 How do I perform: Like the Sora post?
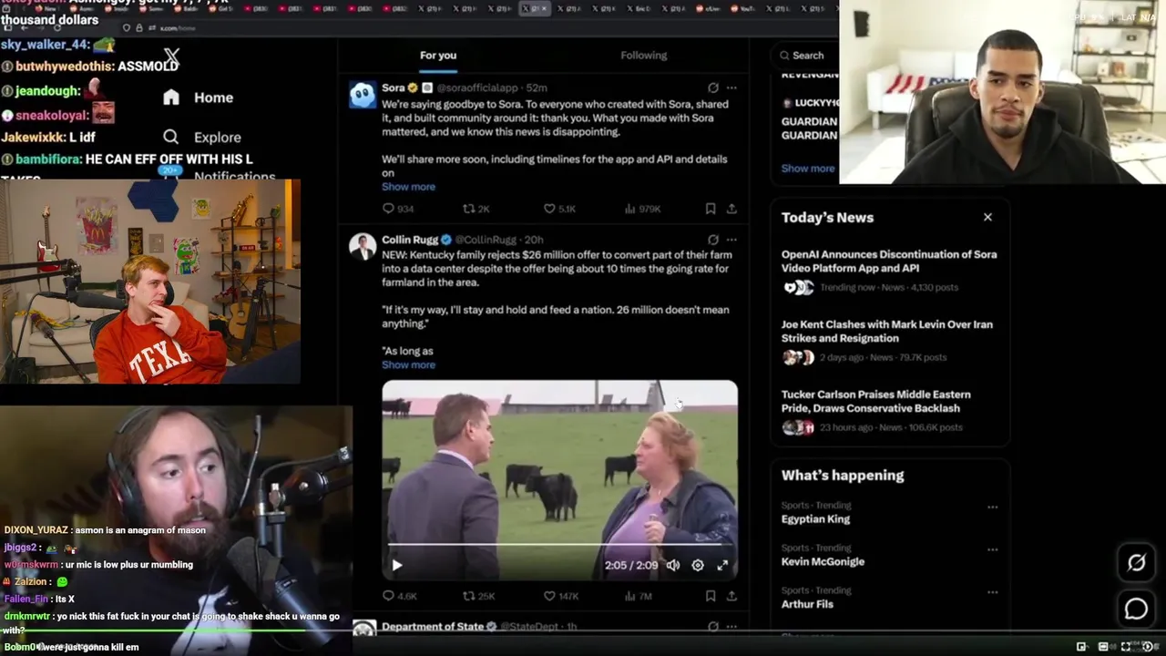tap(559, 209)
